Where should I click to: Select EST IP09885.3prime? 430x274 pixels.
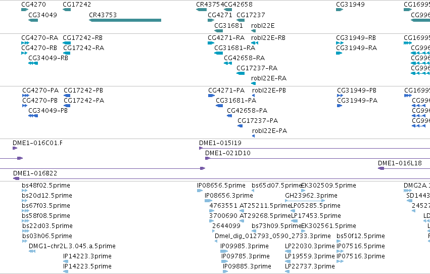pyautogui.click(x=225, y=272)
